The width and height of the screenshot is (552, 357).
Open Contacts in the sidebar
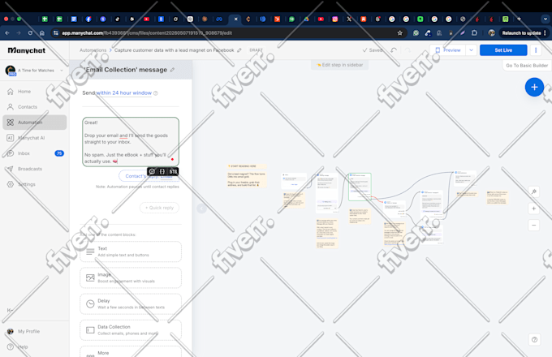pos(27,107)
